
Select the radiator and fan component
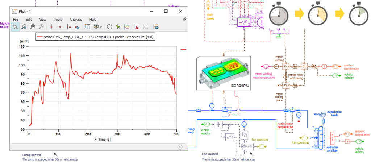point(321,138)
